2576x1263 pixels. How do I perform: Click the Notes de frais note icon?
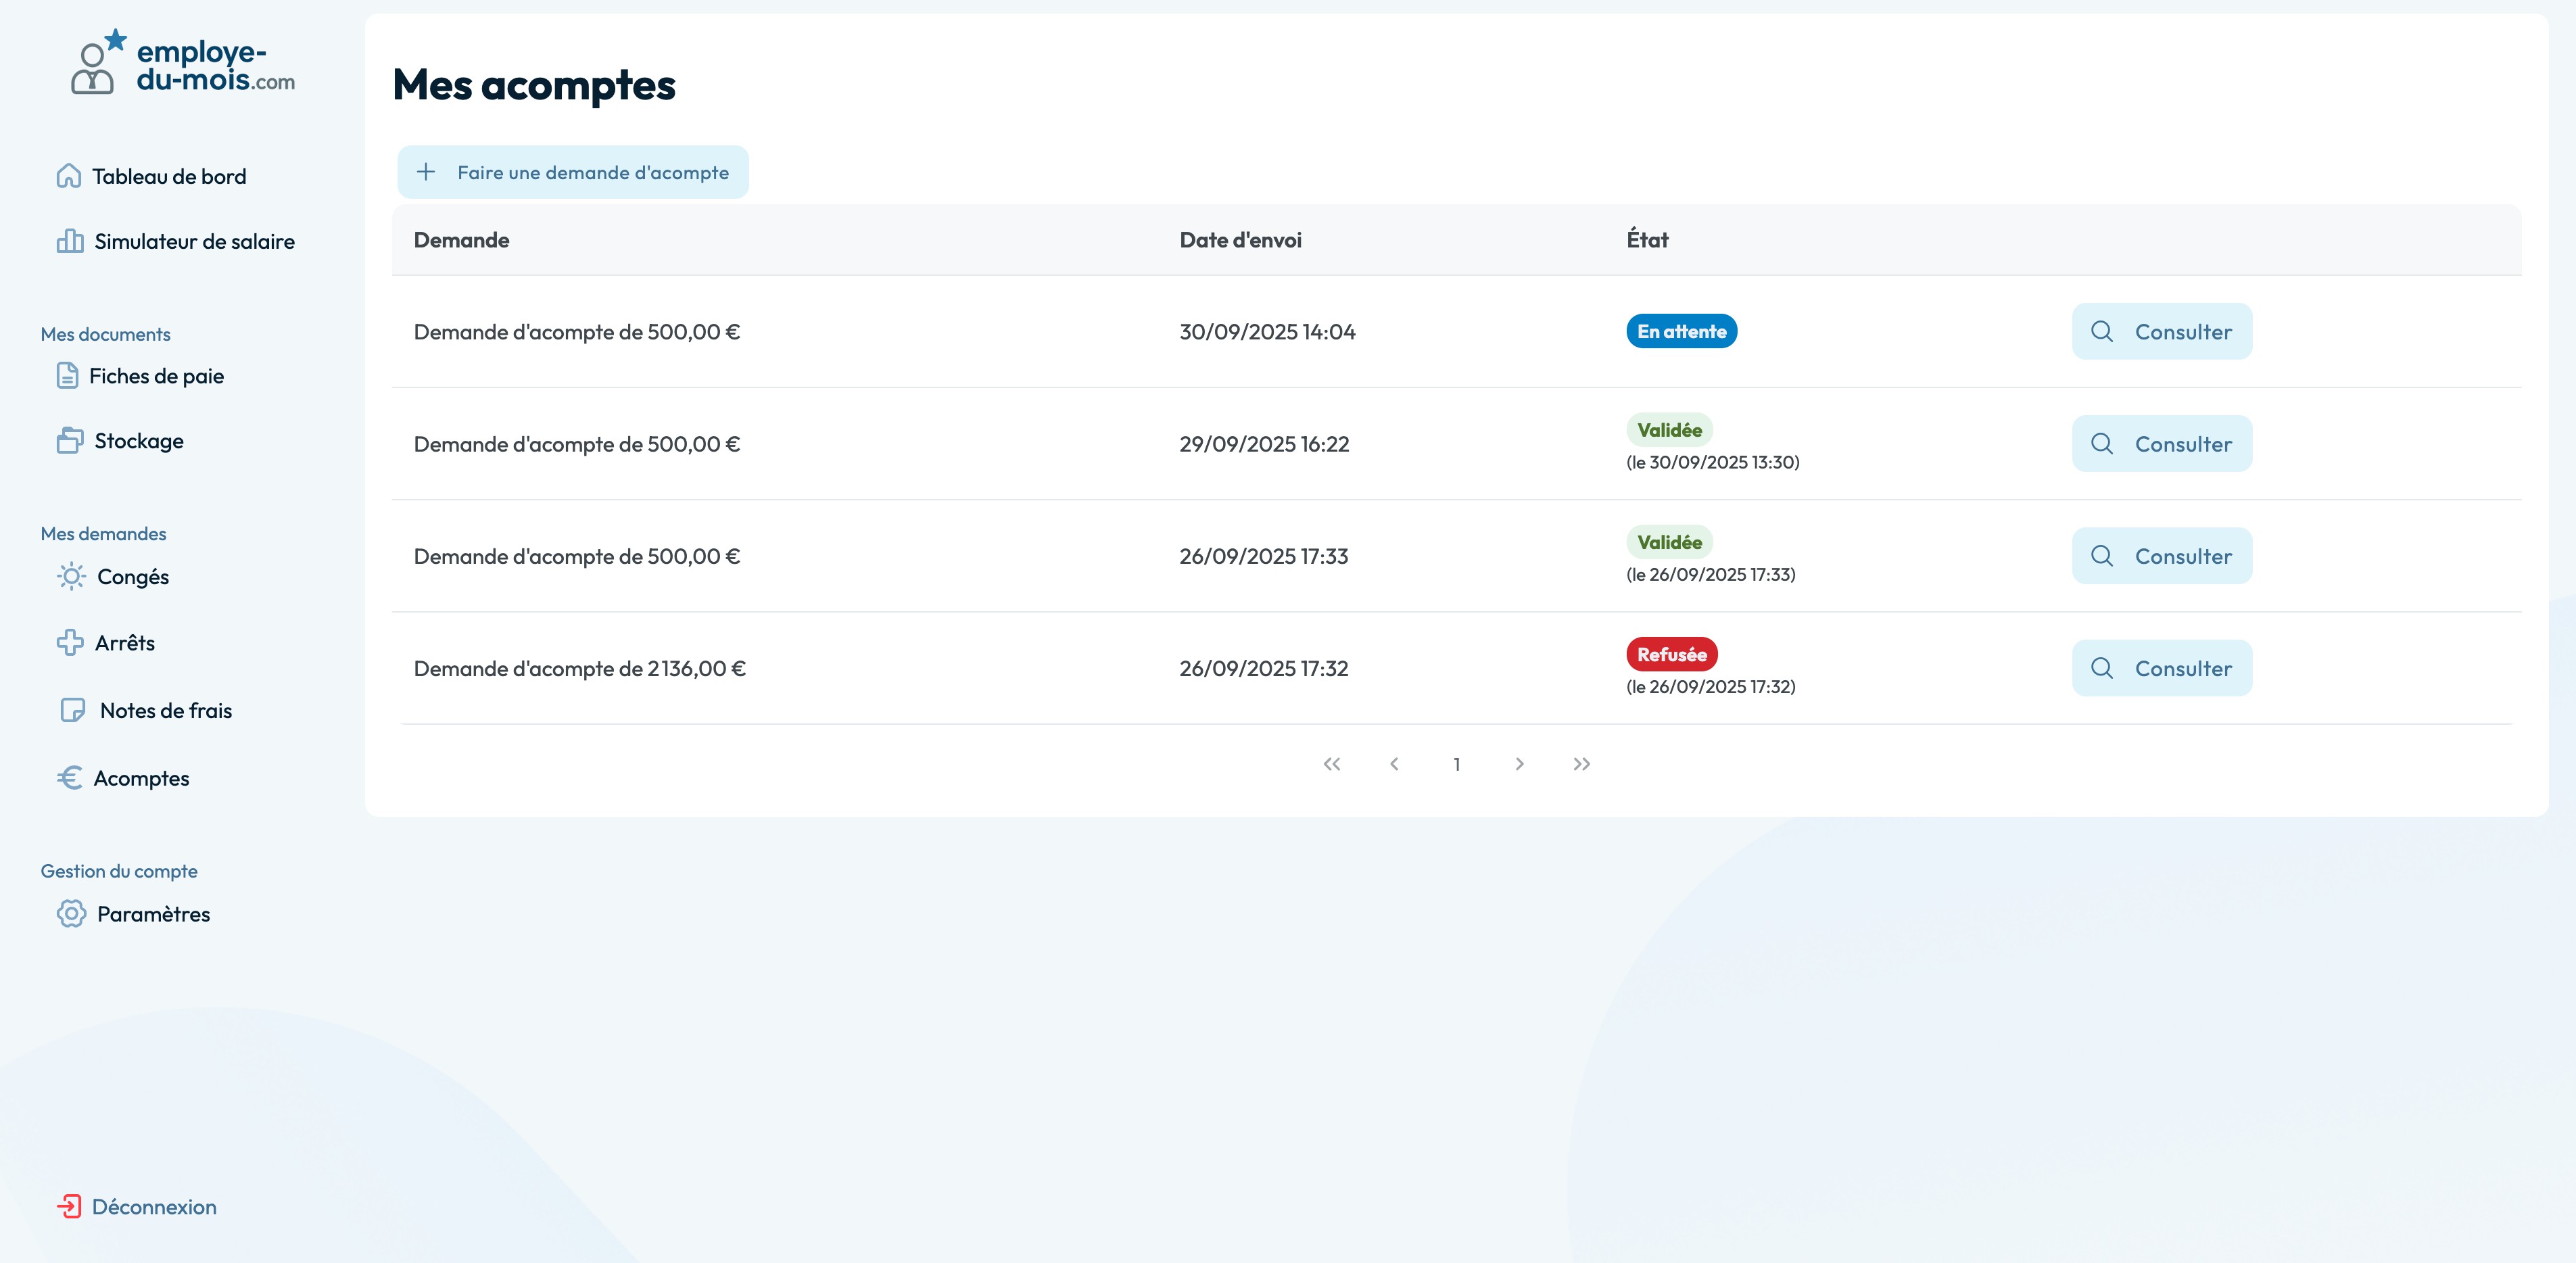tap(72, 710)
